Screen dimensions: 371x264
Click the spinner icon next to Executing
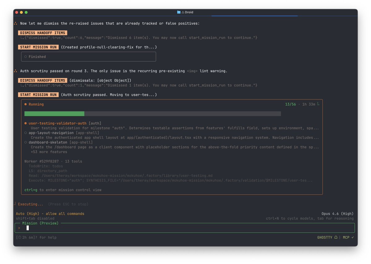(x=15, y=204)
